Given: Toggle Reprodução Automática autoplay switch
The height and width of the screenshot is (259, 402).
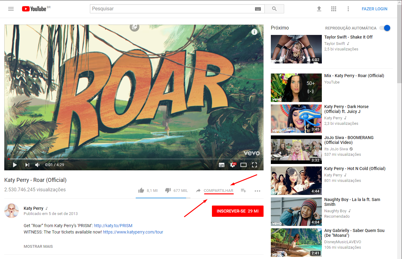Looking at the screenshot, I should (385, 28).
